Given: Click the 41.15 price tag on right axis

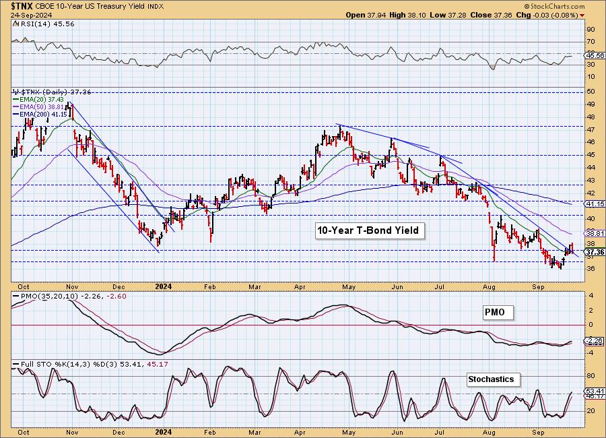Looking at the screenshot, I should [595, 204].
